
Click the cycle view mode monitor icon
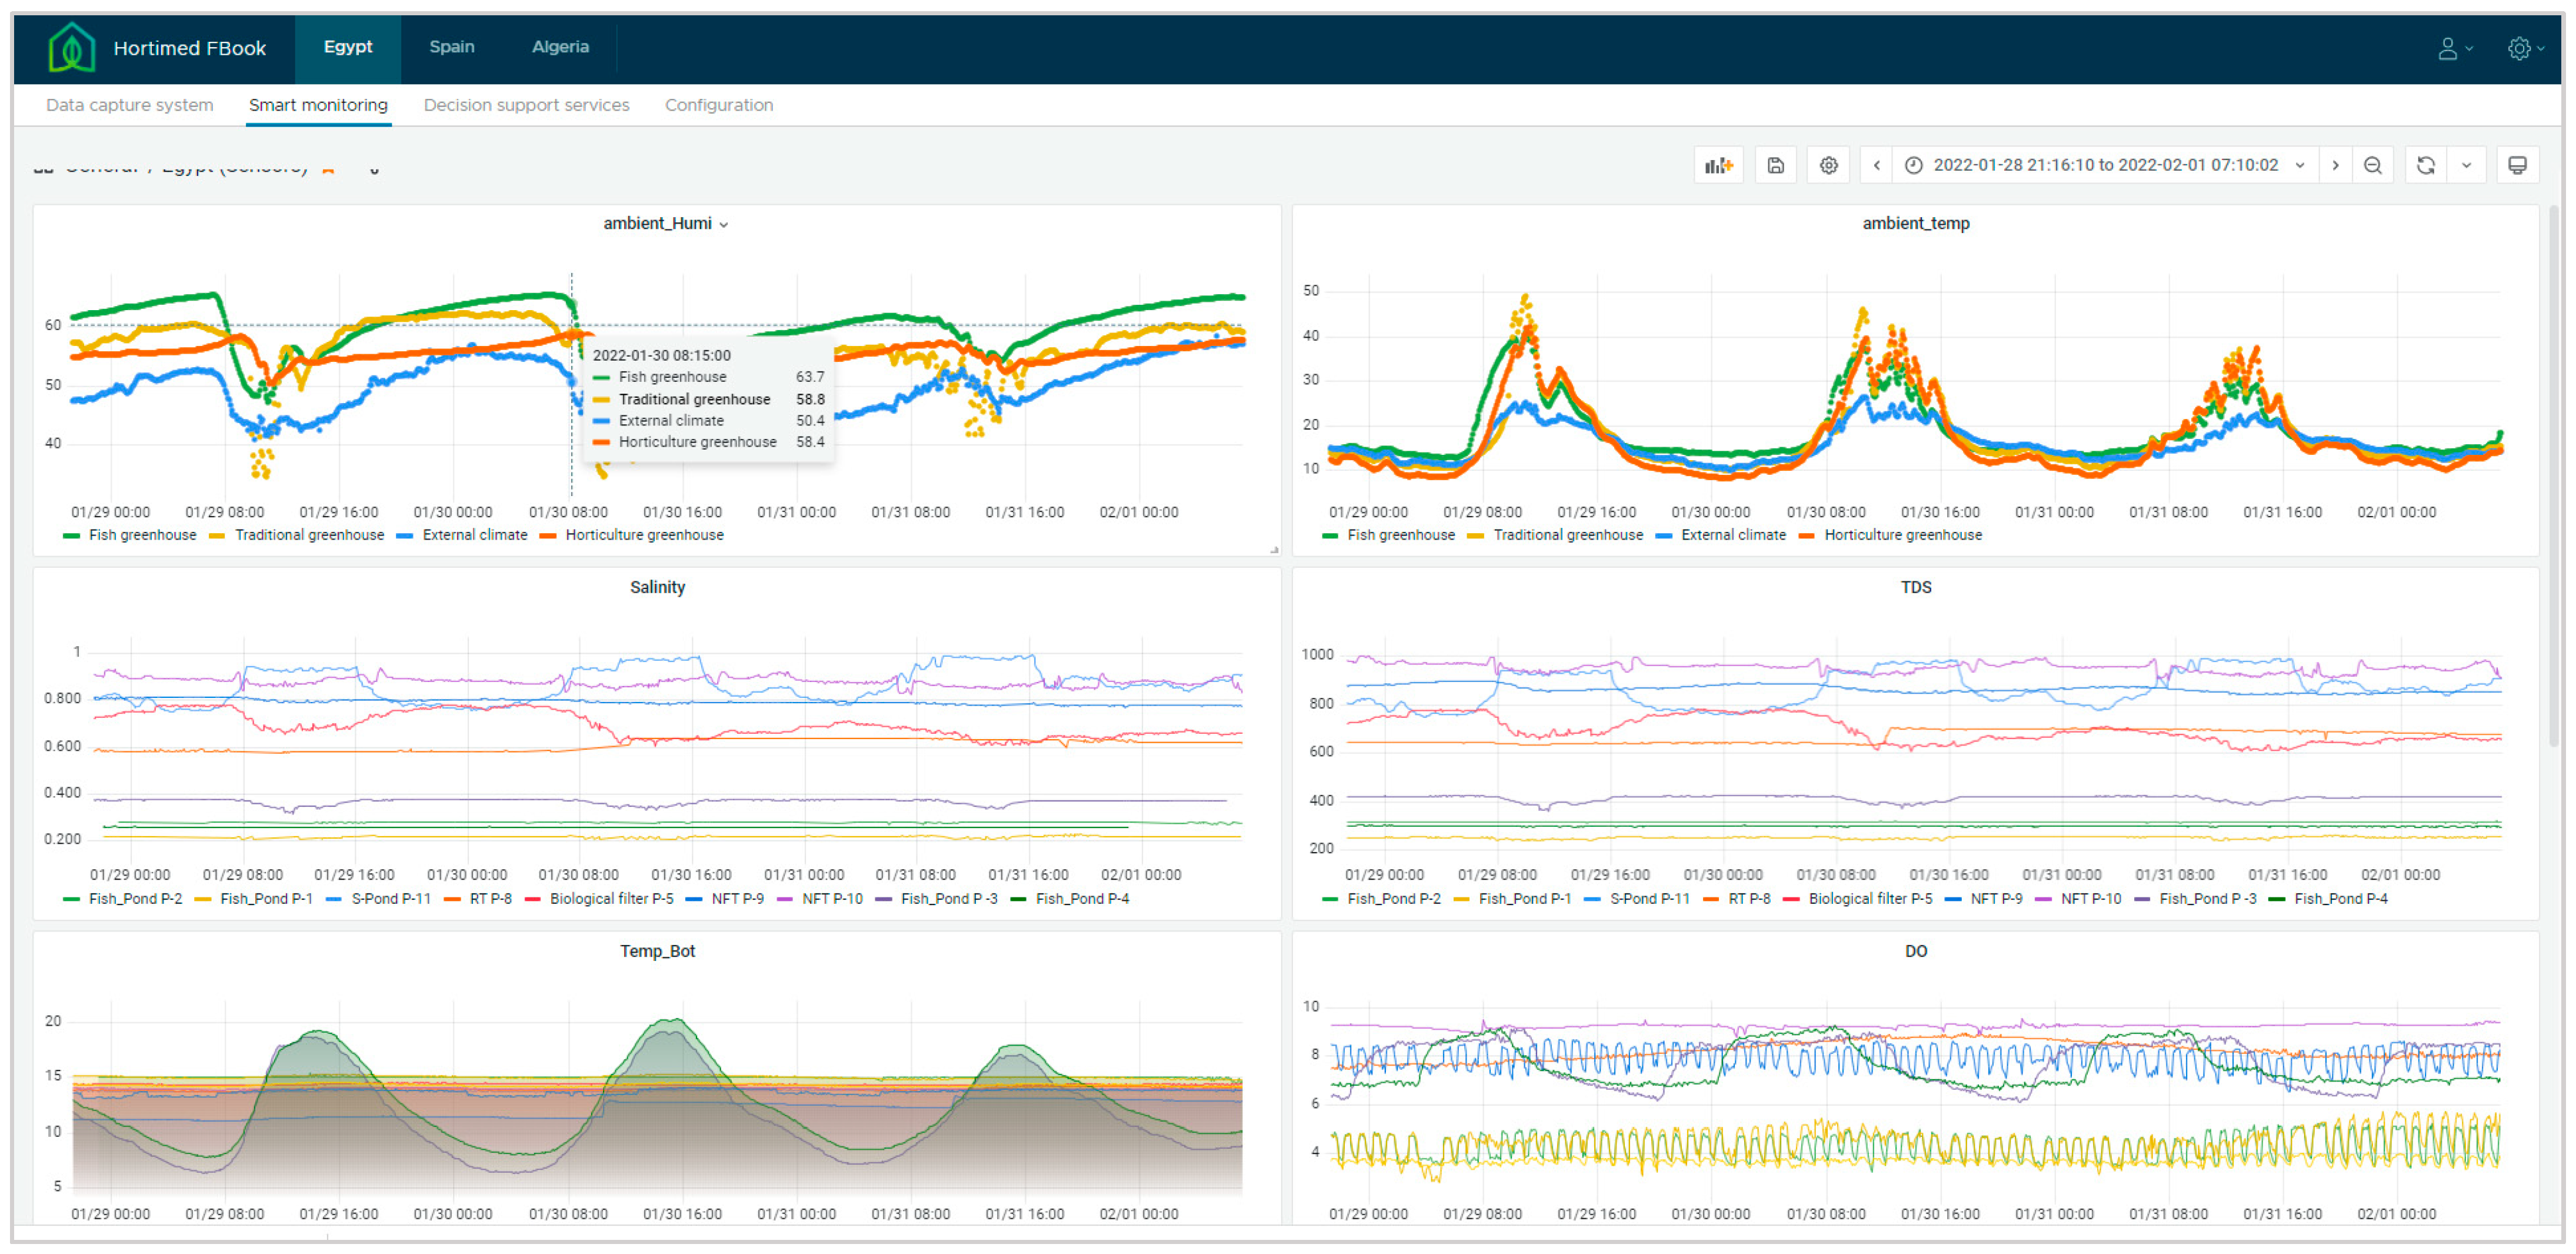(x=2517, y=166)
